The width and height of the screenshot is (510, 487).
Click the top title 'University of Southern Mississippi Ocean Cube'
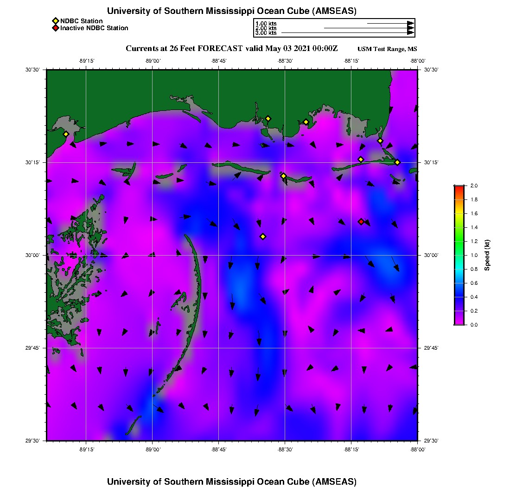pyautogui.click(x=232, y=11)
